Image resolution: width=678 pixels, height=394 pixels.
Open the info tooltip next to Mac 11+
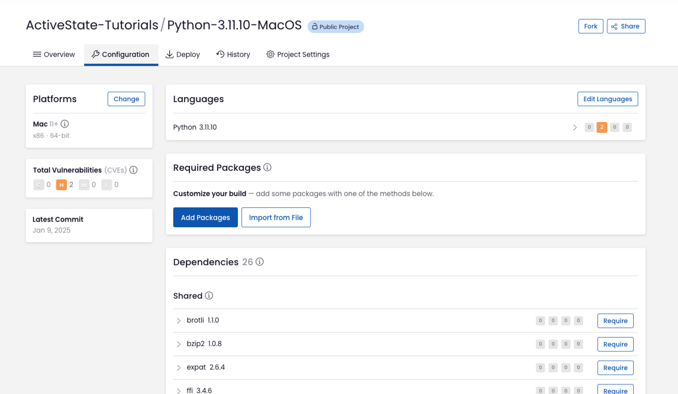coord(65,124)
